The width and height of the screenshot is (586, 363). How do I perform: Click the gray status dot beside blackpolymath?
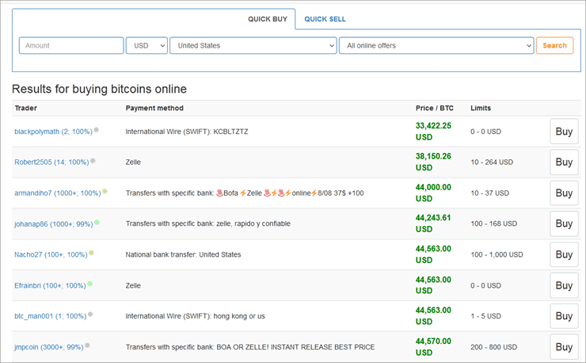tap(97, 129)
